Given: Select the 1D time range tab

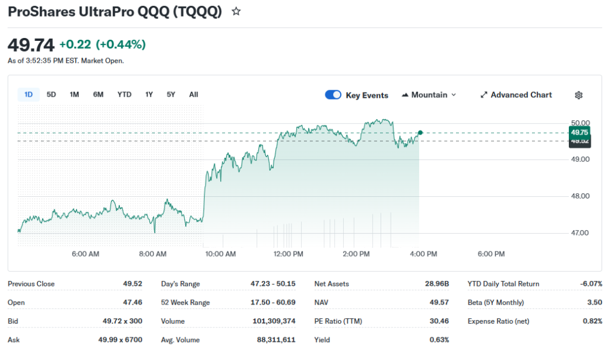Looking at the screenshot, I should [28, 94].
